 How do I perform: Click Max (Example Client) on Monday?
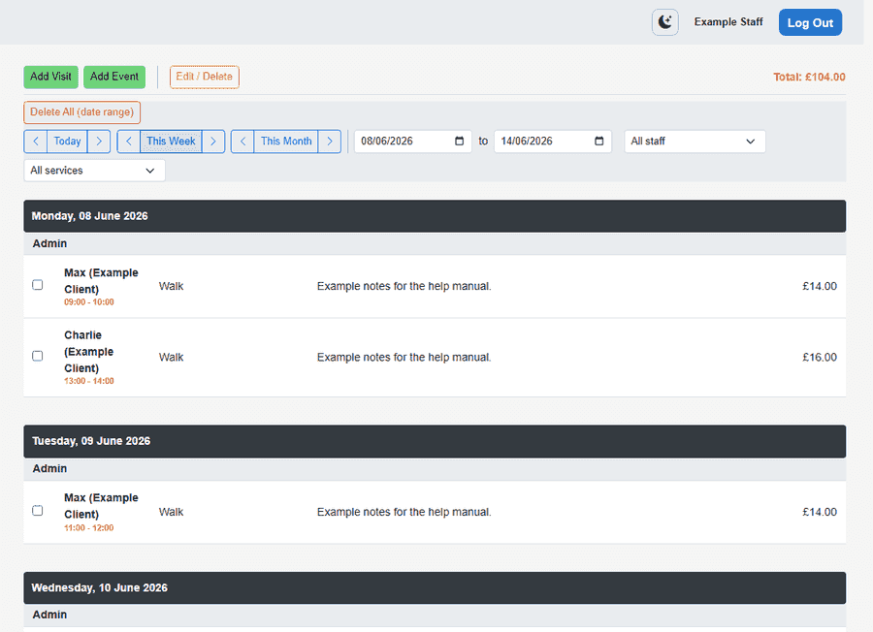pos(101,281)
